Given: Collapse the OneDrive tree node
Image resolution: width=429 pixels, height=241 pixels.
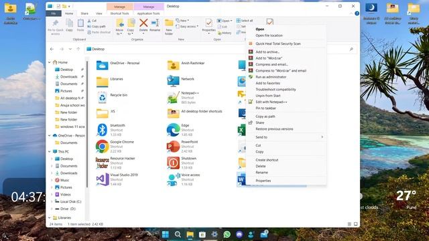Looking at the screenshot, I should [50, 135].
